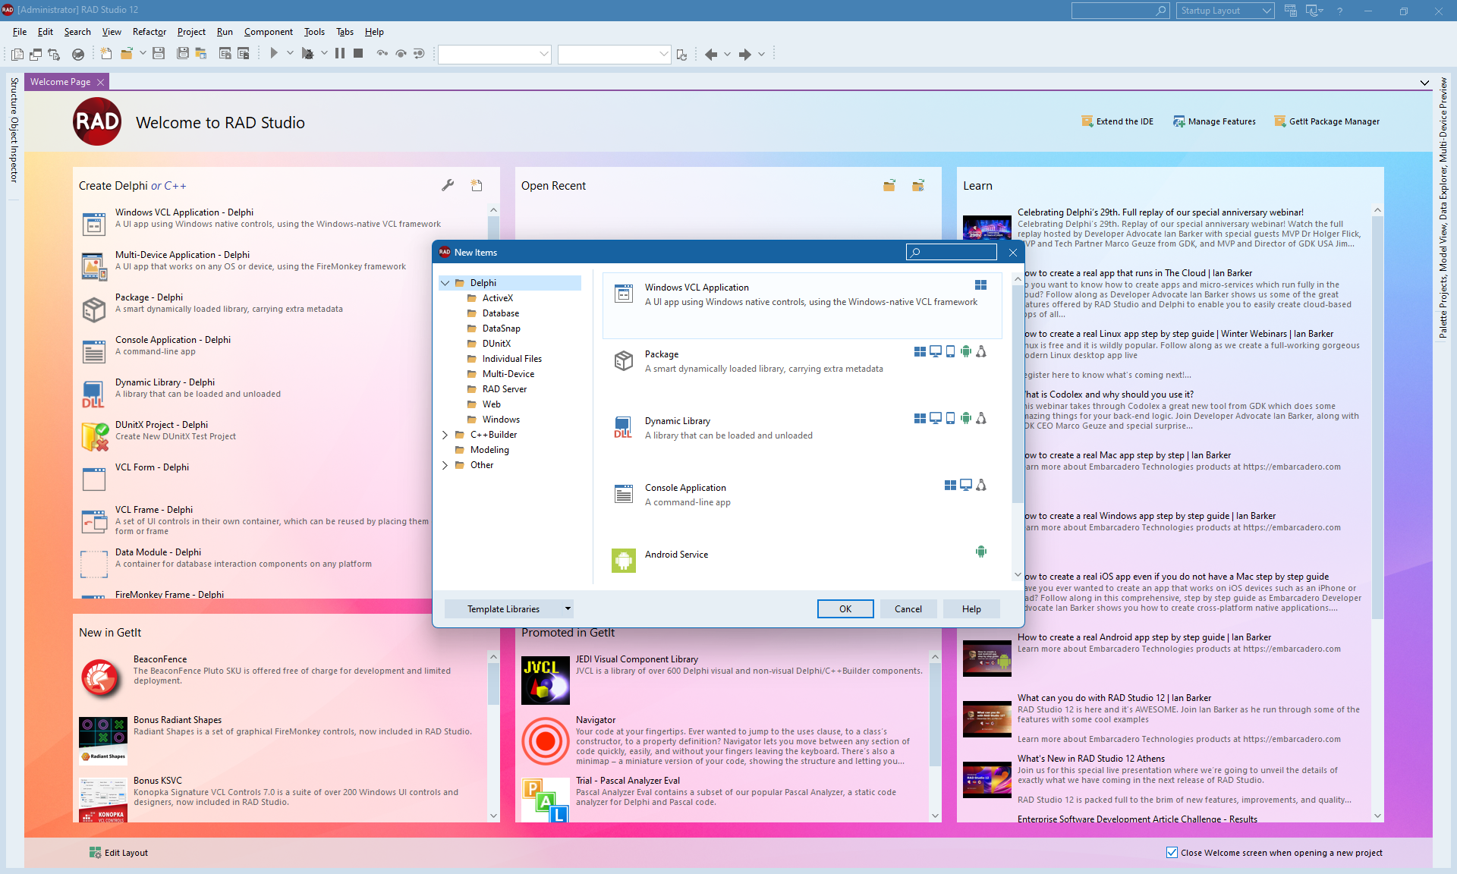Click the Manage Features link
The width and height of the screenshot is (1457, 874).
(1214, 121)
